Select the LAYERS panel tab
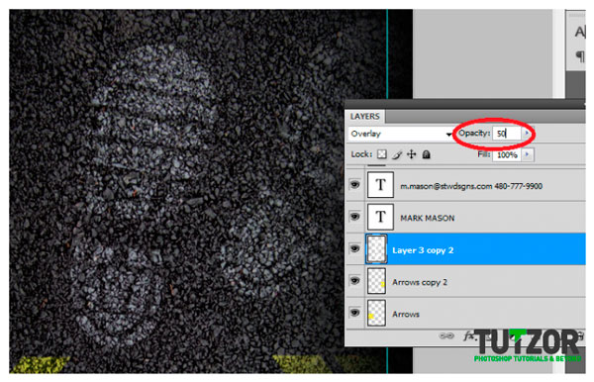 364,116
